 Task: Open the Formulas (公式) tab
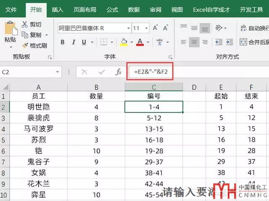pyautogui.click(x=112, y=9)
